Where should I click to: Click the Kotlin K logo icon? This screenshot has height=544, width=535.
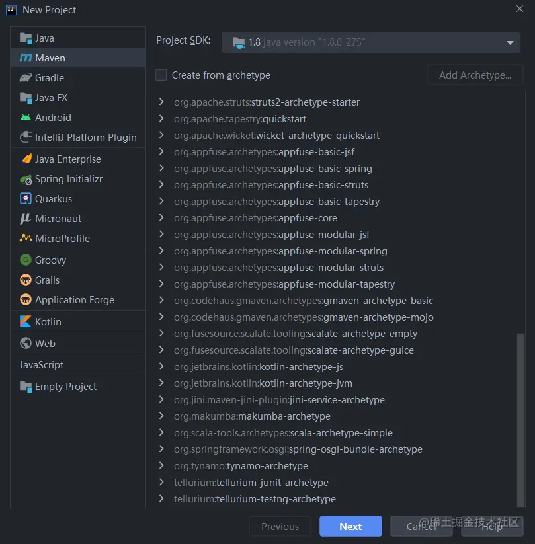[x=26, y=322]
